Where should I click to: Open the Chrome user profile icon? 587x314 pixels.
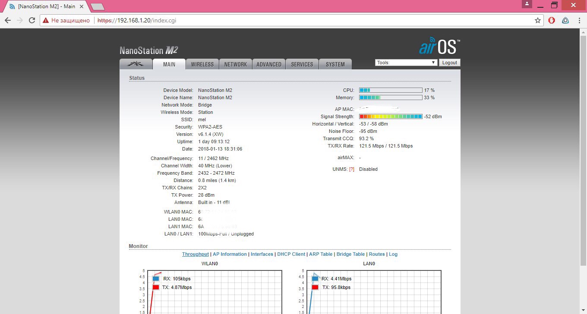point(527,4)
